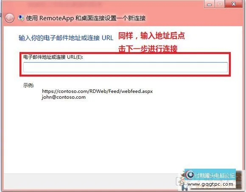The height and width of the screenshot is (192, 246).
Task: Minimize the RemoteApp setup window
Action: pyautogui.click(x=209, y=4)
